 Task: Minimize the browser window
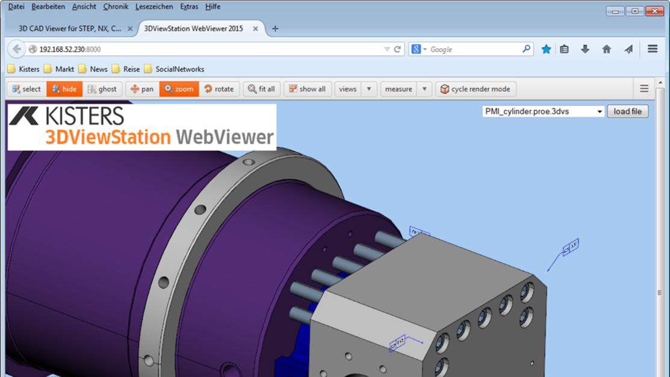615,11
